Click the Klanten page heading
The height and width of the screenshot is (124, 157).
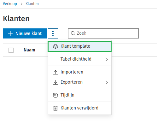pyautogui.click(x=16, y=19)
